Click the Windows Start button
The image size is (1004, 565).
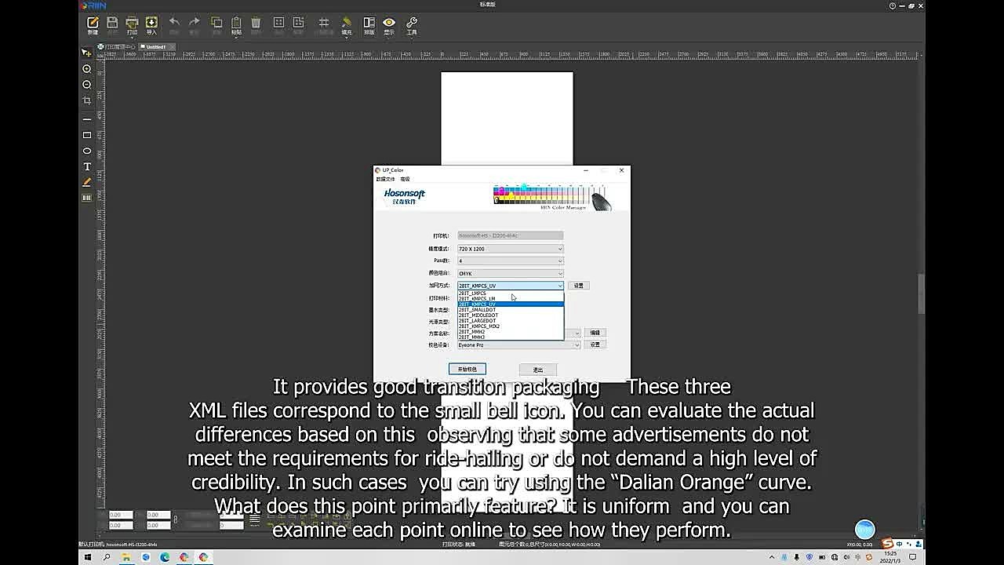pyautogui.click(x=87, y=557)
